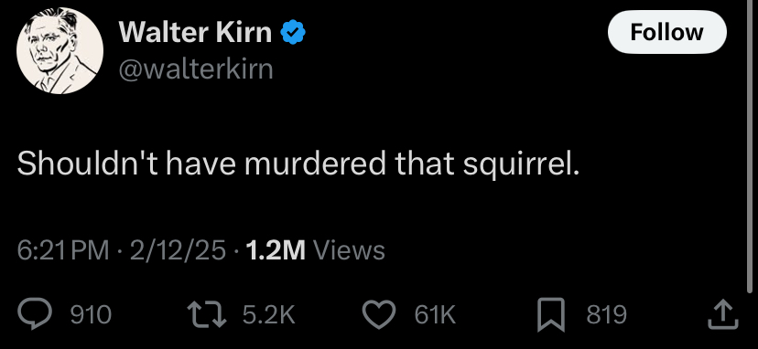This screenshot has width=758, height=349.
Task: Click the repost arrows icon
Action: point(207,314)
